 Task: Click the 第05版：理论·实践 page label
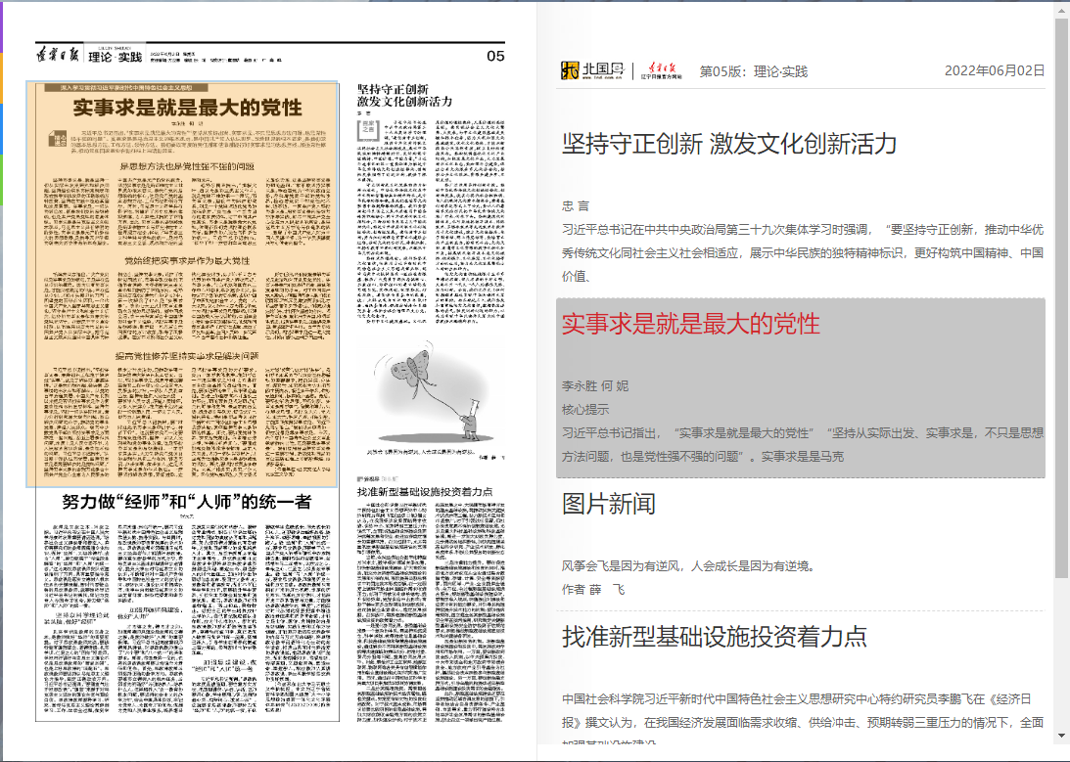753,71
